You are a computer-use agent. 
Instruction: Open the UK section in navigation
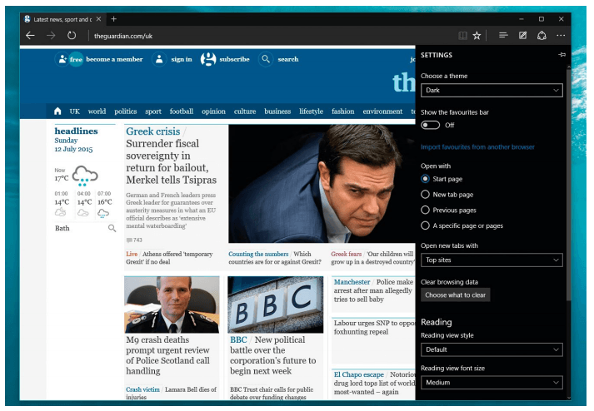[75, 111]
